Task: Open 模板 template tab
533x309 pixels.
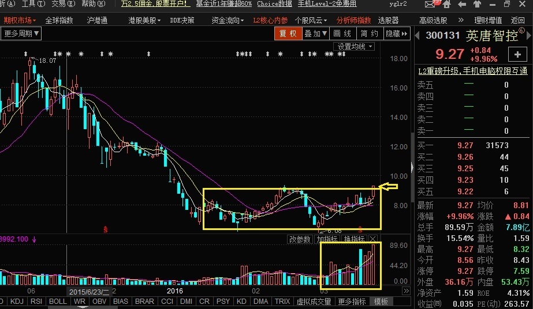Action: 381,301
